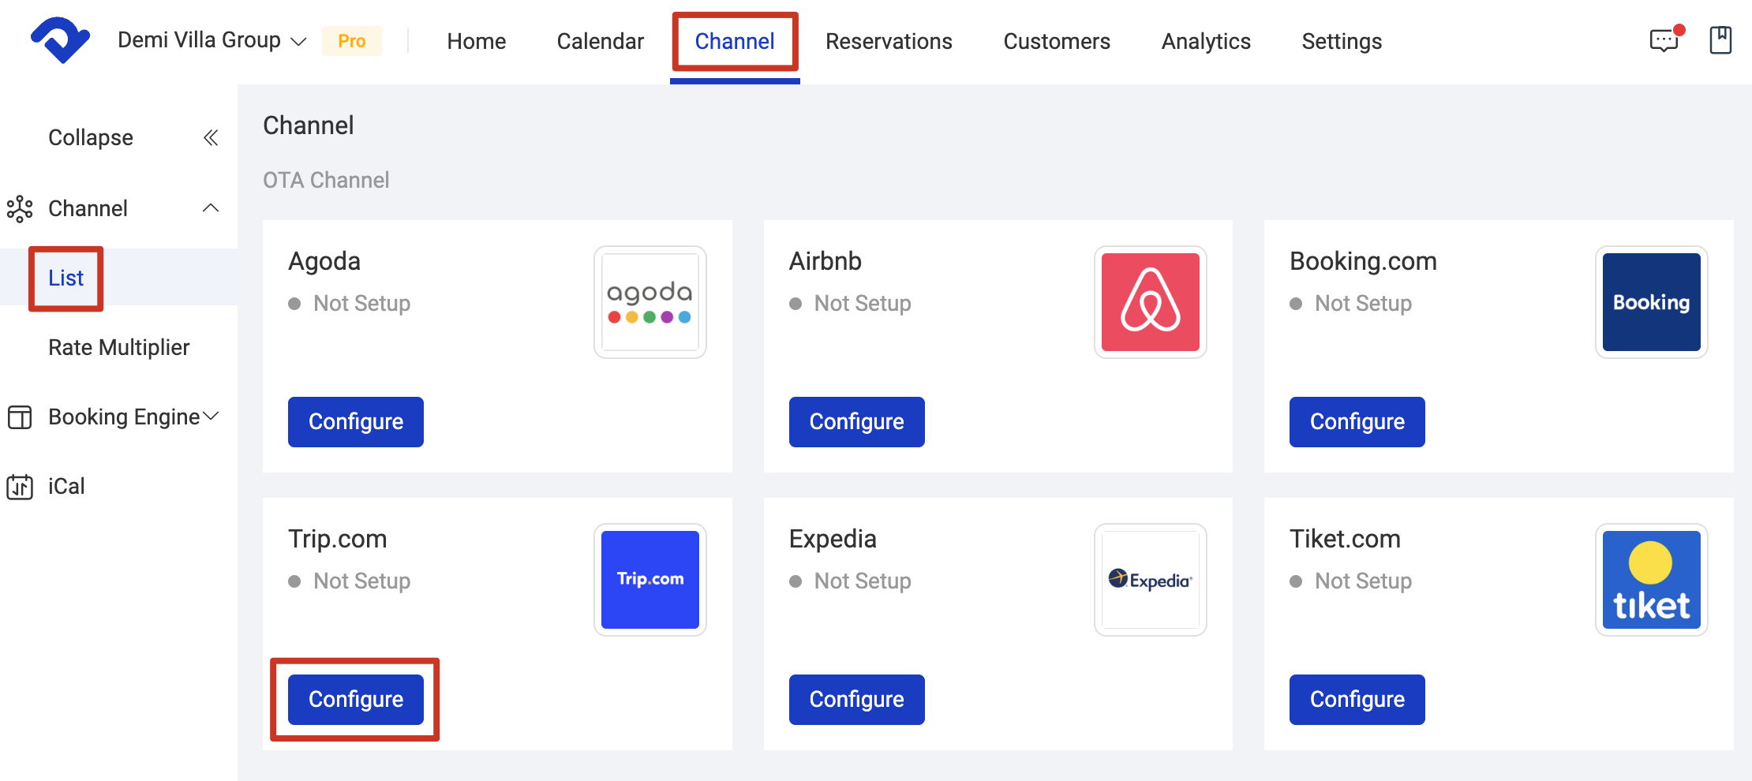1752x781 pixels.
Task: Click the Expedia logo thumbnail
Action: coord(1150,580)
